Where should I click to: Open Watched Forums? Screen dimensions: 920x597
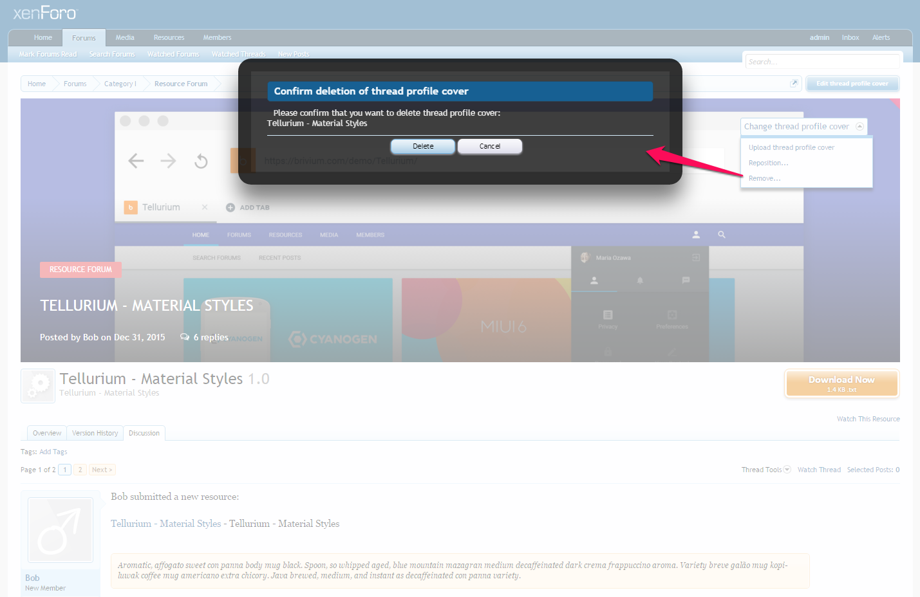click(x=173, y=54)
